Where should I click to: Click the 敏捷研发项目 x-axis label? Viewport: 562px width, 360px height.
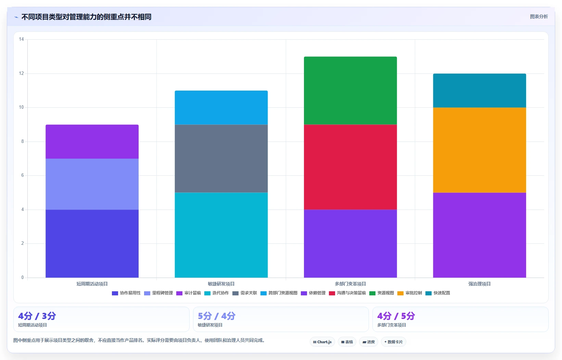(x=221, y=284)
